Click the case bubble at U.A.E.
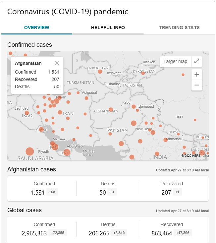Screen dimensions: 216x243 67,152
